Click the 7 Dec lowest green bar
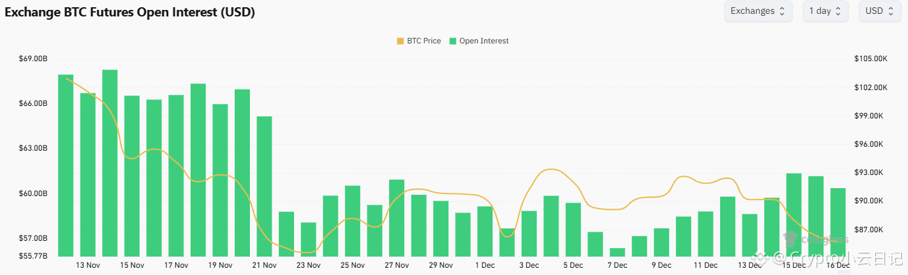The height and width of the screenshot is (275, 908). click(617, 252)
